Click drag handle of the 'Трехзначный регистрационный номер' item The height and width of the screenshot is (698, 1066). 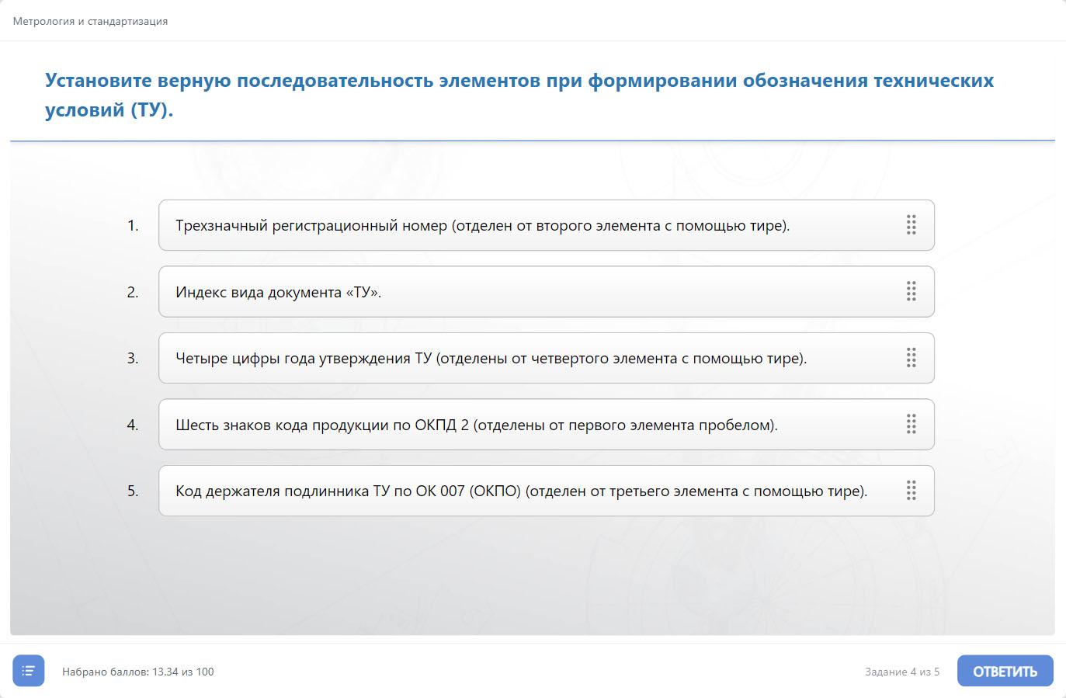click(911, 225)
